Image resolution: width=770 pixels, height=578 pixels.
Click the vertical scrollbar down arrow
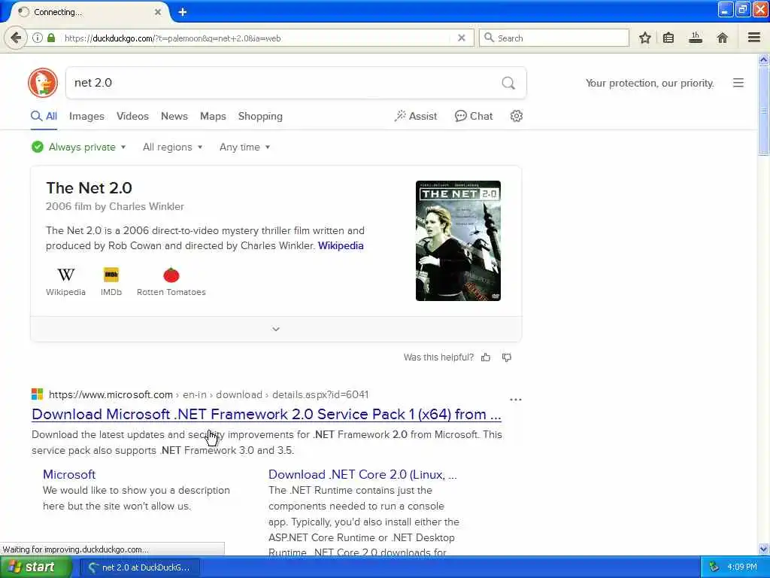763,549
